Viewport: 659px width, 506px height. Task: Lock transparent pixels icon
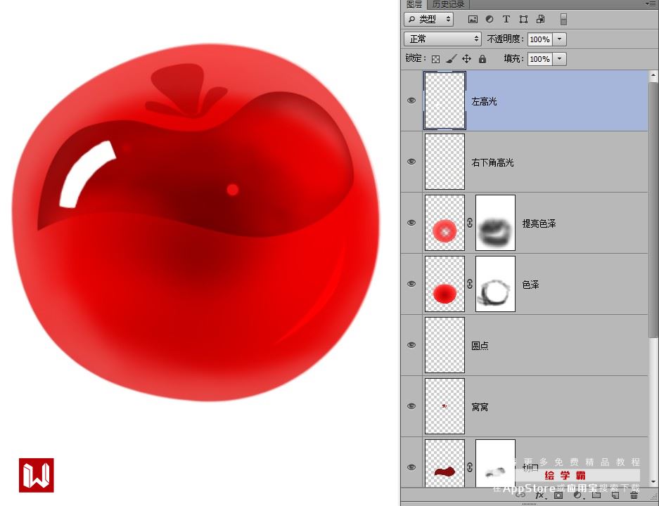coord(436,59)
